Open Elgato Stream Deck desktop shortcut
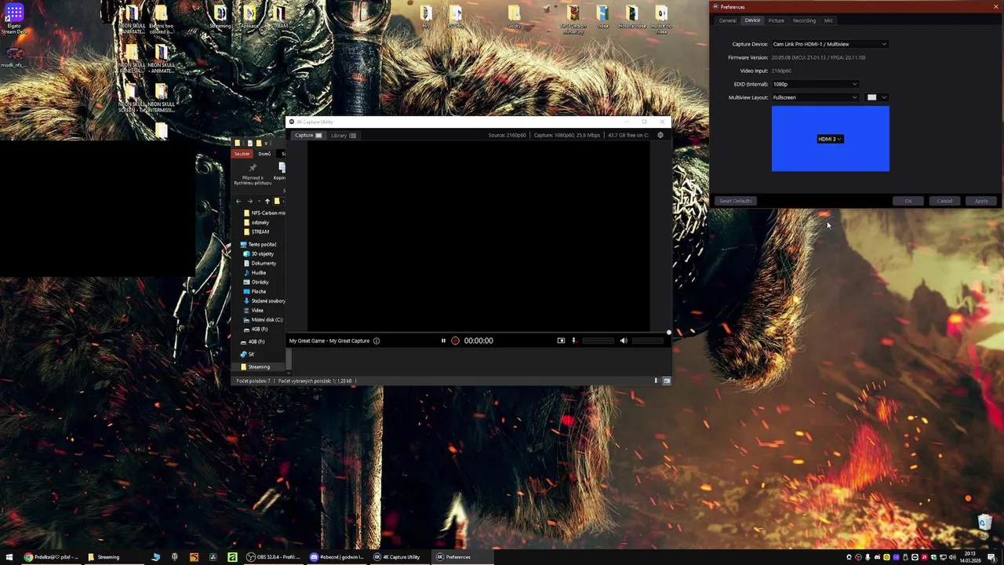The width and height of the screenshot is (1004, 565). 14,20
